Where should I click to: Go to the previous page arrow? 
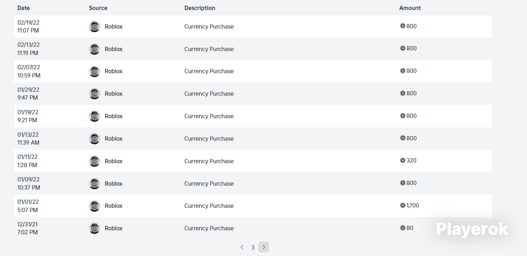coord(242,247)
